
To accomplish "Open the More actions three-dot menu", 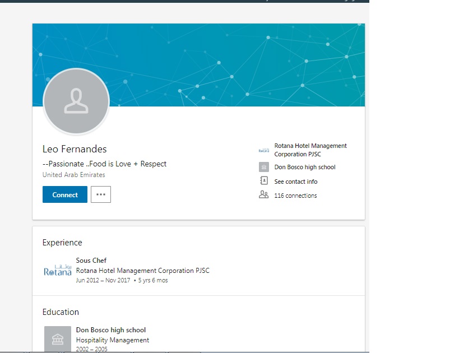I will tap(101, 194).
